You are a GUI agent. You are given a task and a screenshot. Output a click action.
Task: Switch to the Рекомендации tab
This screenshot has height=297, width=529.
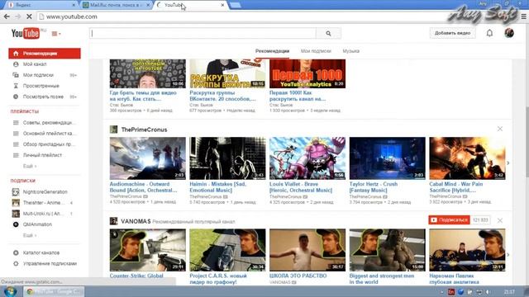pyautogui.click(x=272, y=51)
